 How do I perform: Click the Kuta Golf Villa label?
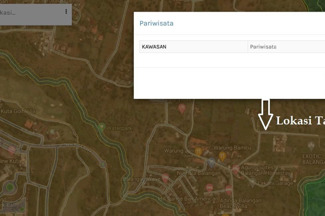[18, 111]
